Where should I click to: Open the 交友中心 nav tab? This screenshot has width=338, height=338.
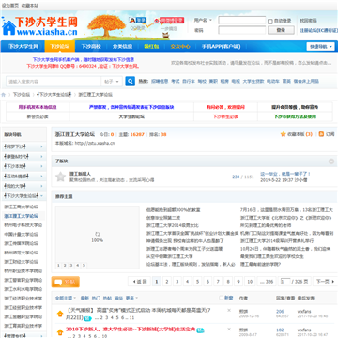[x=180, y=47]
